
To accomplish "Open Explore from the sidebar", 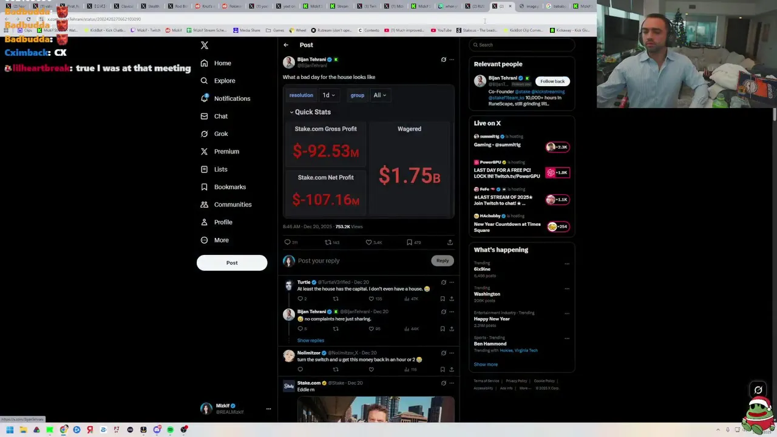I will click(217, 81).
